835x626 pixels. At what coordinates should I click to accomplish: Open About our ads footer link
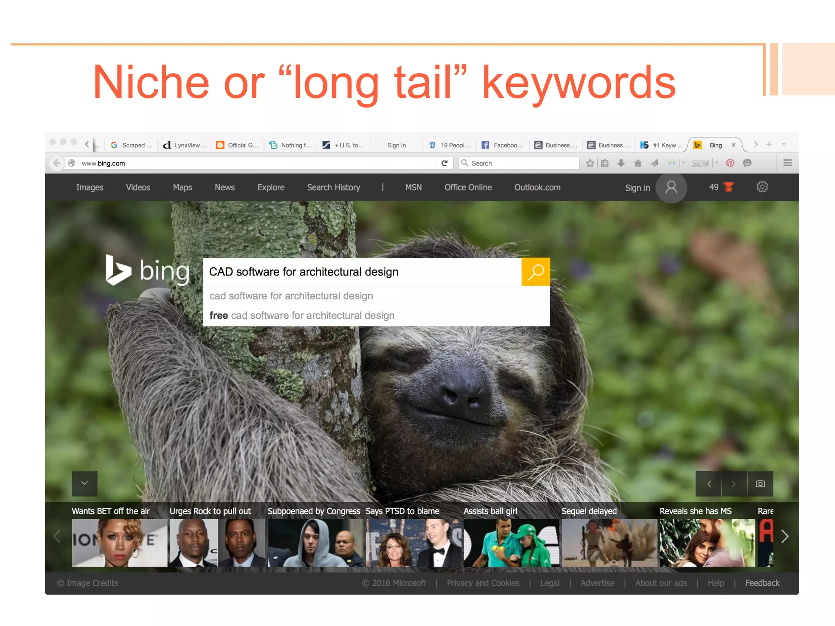coord(661,583)
